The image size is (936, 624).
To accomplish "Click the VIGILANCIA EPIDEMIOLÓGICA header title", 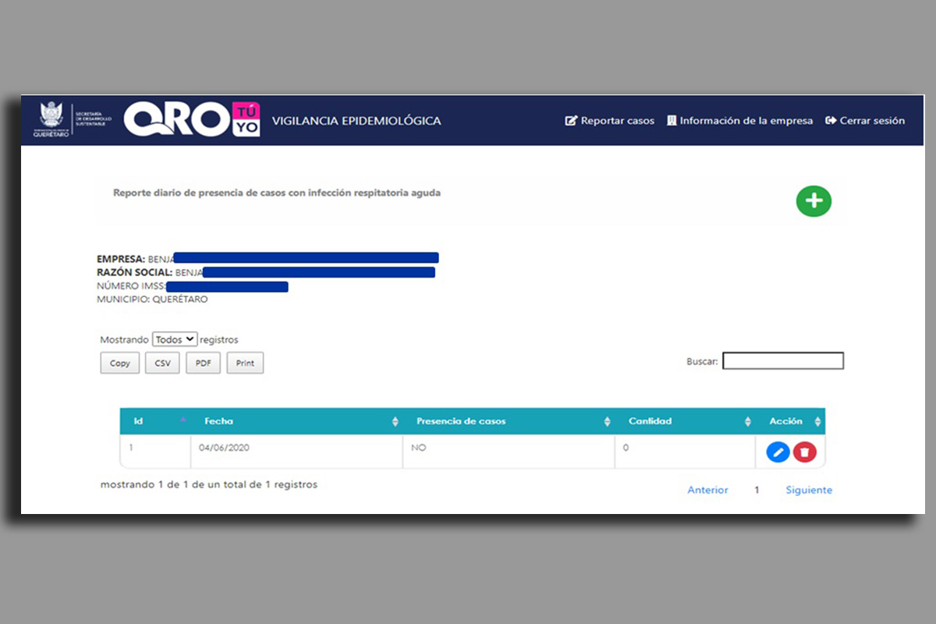I will 356,121.
